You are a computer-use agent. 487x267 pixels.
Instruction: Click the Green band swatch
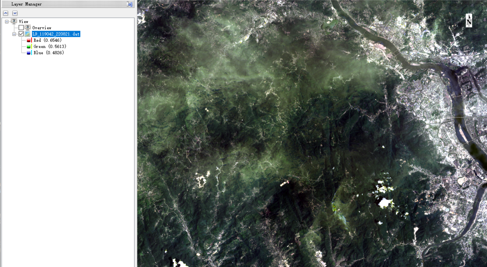(29, 46)
